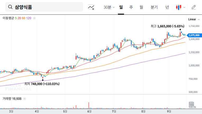
Task: Click the 7월 date axis label
Action: click(x=114, y=111)
